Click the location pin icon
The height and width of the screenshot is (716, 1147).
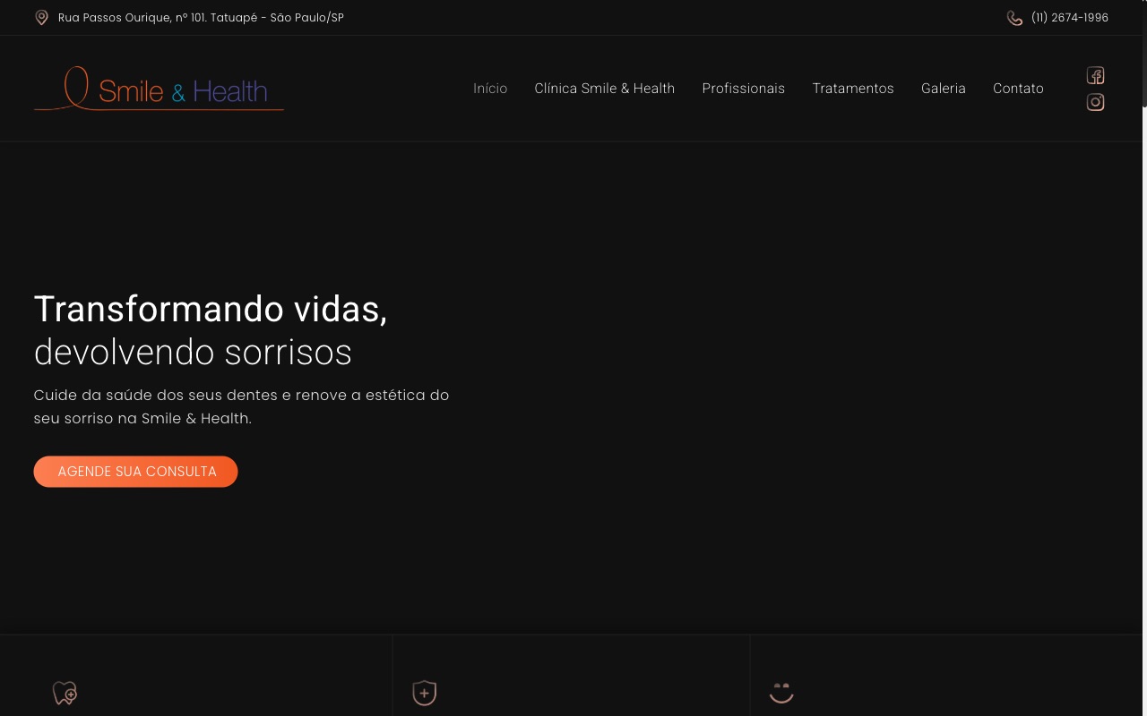(41, 18)
